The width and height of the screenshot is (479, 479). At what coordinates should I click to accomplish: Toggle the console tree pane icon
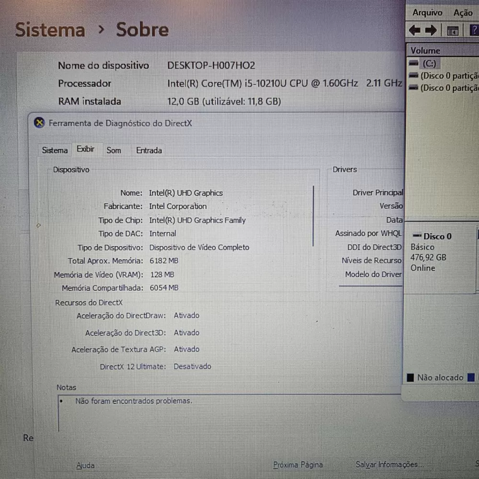[x=453, y=31]
